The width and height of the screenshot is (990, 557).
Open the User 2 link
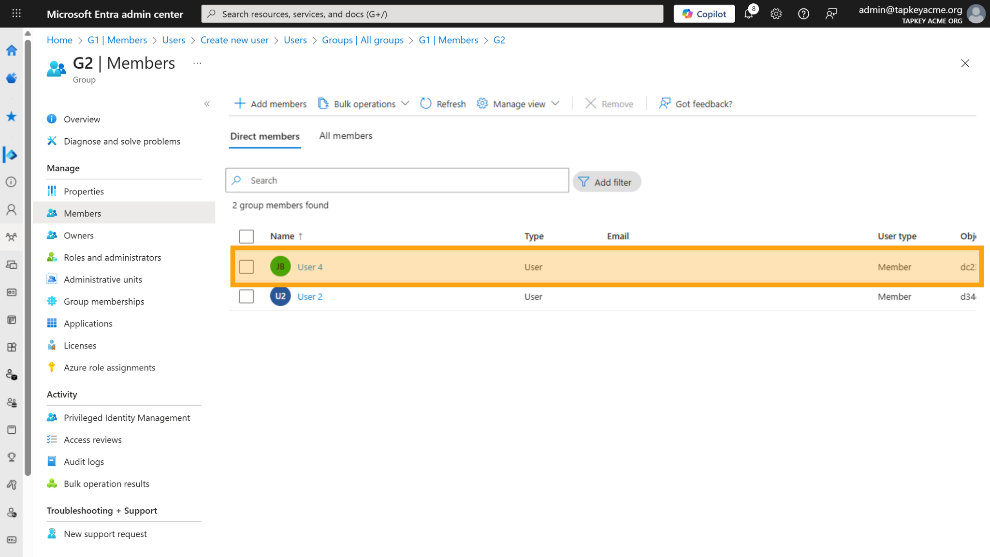click(x=310, y=296)
